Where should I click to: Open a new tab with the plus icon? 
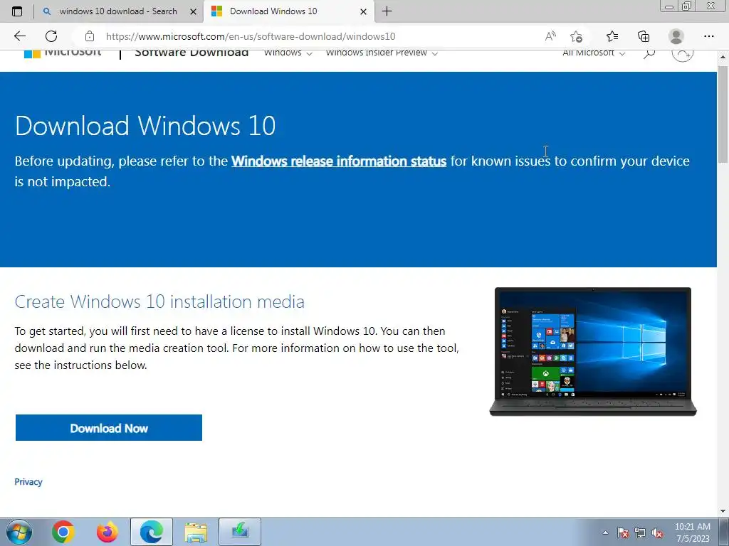pos(387,11)
